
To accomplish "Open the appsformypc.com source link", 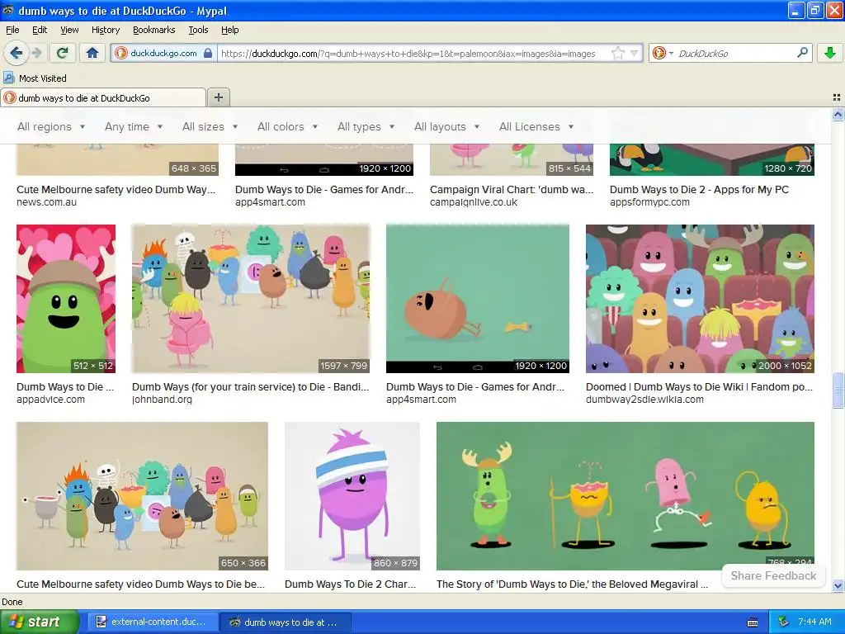I will pos(649,202).
